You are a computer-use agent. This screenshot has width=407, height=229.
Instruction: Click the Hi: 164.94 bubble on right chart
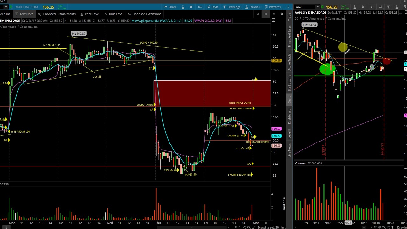coord(309,25)
